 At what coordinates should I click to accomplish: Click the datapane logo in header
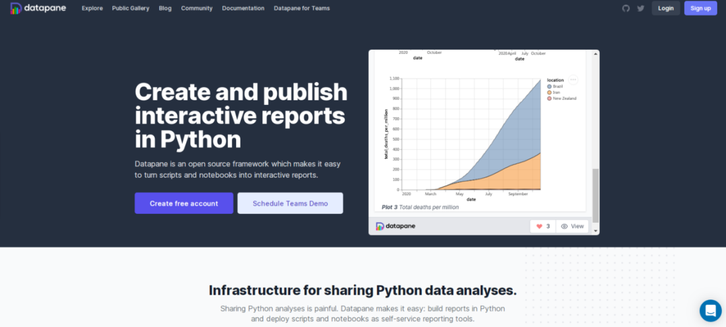(38, 8)
